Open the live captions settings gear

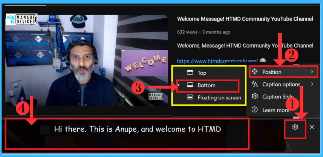click(x=295, y=127)
